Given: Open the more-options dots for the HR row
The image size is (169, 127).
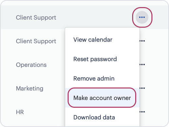Looking at the screenshot, I should [142, 112].
